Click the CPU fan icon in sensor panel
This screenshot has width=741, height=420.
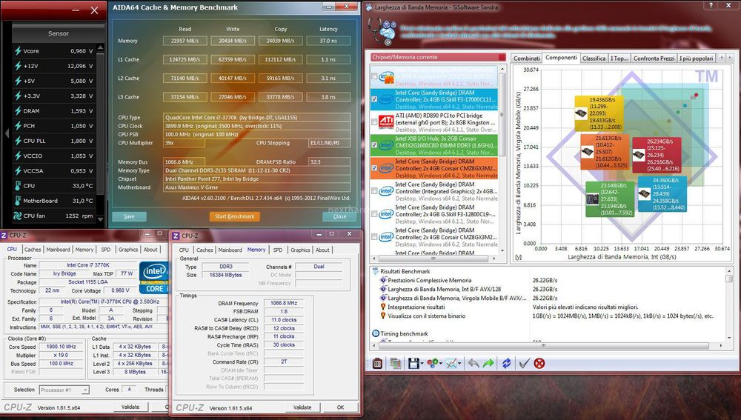click(18, 216)
